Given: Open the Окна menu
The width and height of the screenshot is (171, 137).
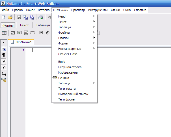Looking at the screenshot, I should (127, 10).
